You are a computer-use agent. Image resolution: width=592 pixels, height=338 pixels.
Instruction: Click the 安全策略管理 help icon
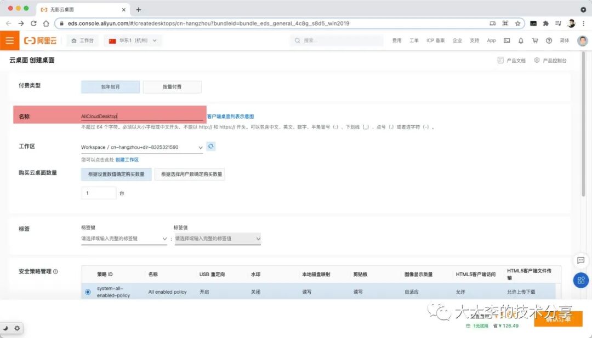[55, 271]
